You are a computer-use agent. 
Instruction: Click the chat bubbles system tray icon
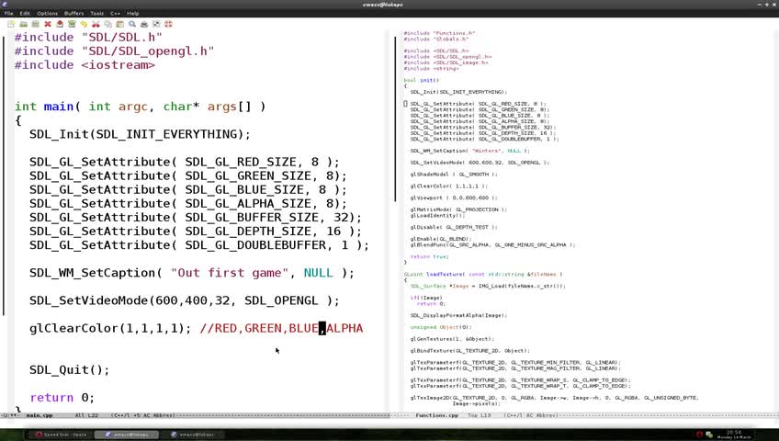click(709, 435)
